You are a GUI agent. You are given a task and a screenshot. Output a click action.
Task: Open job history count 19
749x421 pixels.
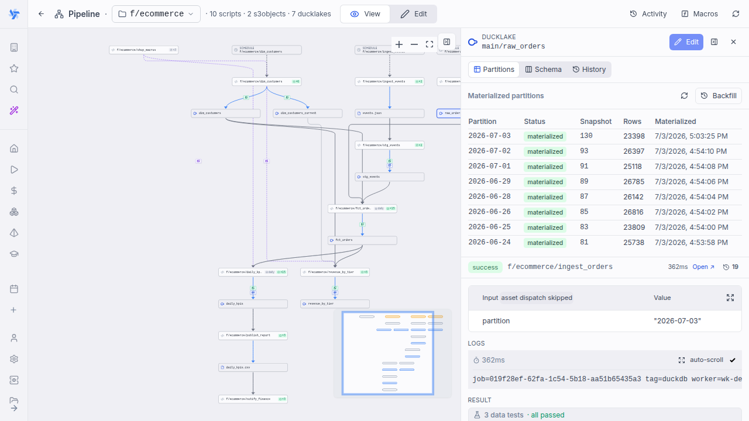[731, 267]
